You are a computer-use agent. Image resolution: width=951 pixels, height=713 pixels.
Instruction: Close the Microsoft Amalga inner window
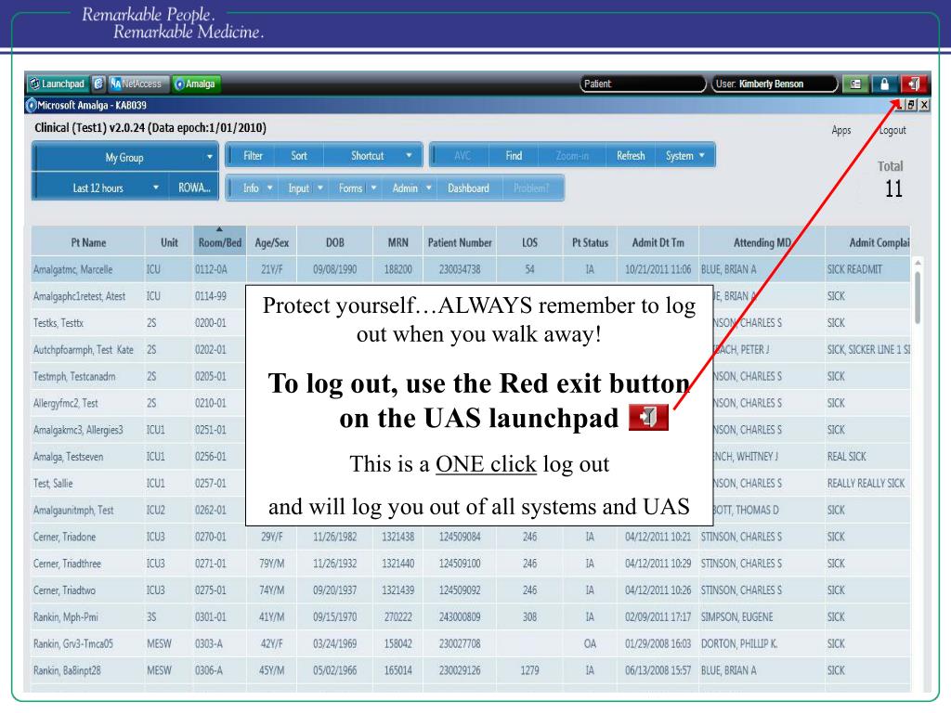point(924,105)
